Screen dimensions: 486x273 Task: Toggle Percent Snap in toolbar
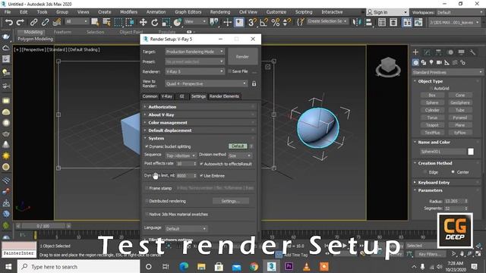(x=275, y=22)
